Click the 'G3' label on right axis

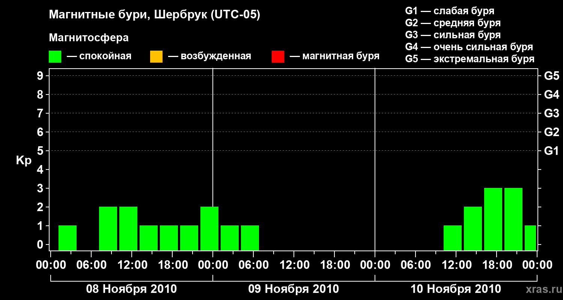coord(552,113)
